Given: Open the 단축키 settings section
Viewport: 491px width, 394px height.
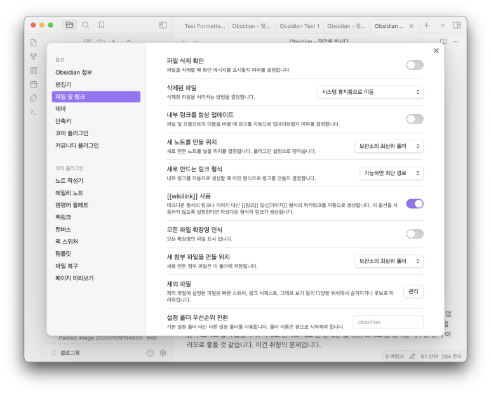Looking at the screenshot, I should tap(96, 121).
